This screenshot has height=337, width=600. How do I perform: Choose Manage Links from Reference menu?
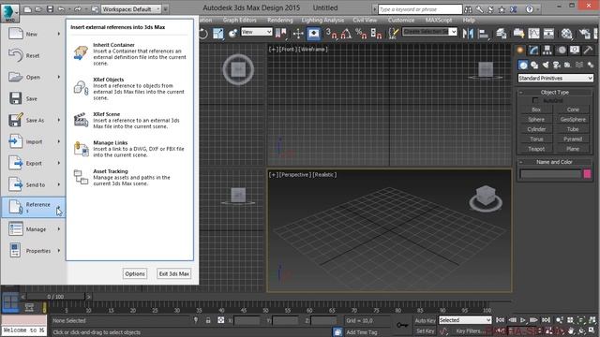(x=129, y=149)
